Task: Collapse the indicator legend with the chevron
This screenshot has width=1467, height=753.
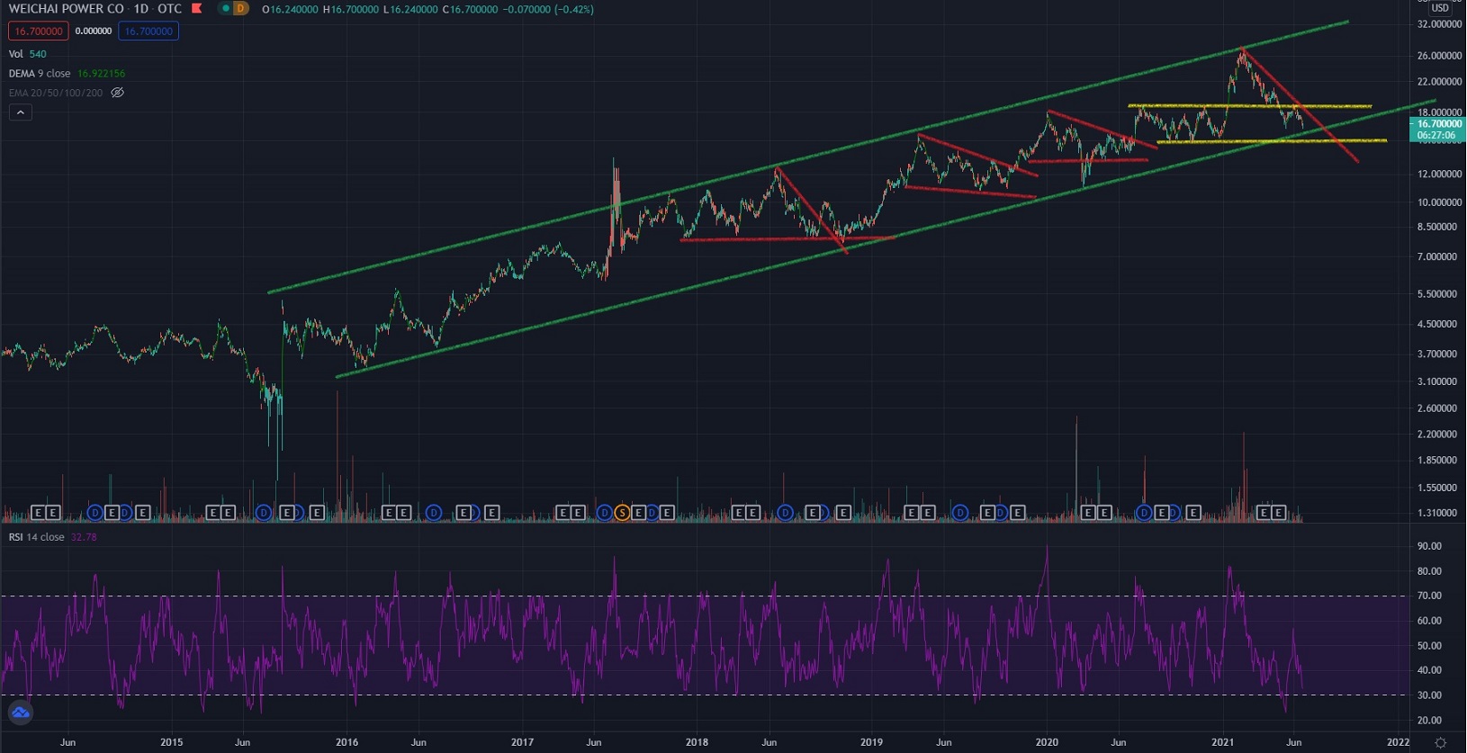Action: point(20,112)
